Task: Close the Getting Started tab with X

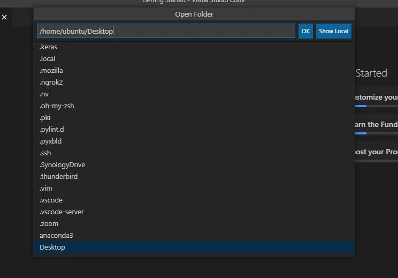Action: click(x=4, y=18)
